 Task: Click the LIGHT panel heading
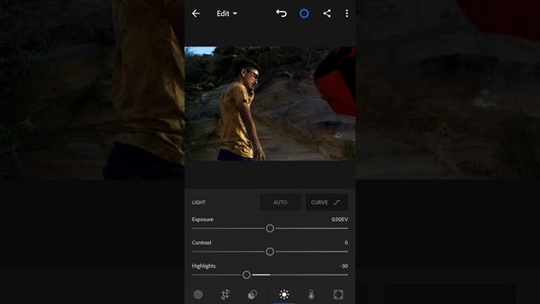click(199, 203)
